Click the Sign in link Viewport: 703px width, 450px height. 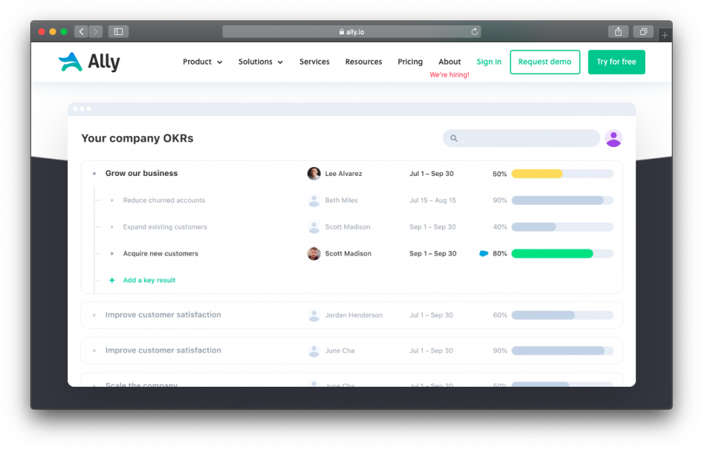click(x=489, y=62)
